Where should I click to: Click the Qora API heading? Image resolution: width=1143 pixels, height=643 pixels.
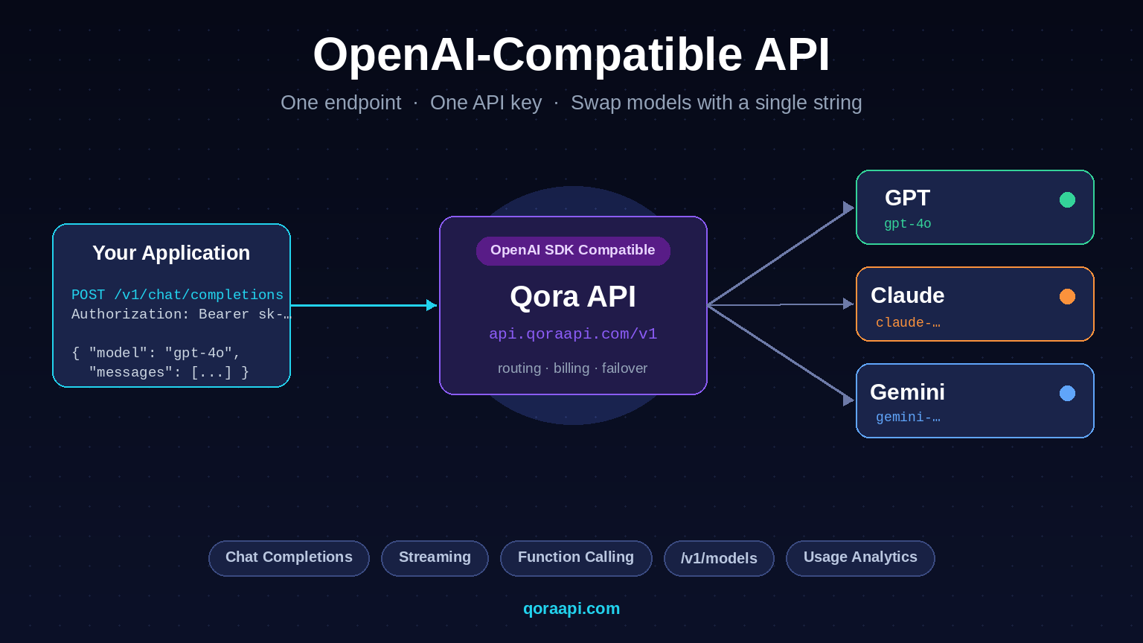(573, 297)
